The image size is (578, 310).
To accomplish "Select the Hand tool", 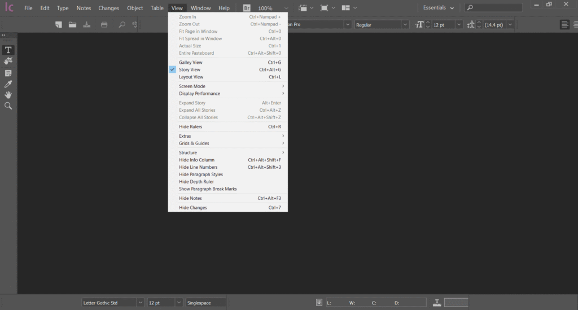I will point(8,95).
